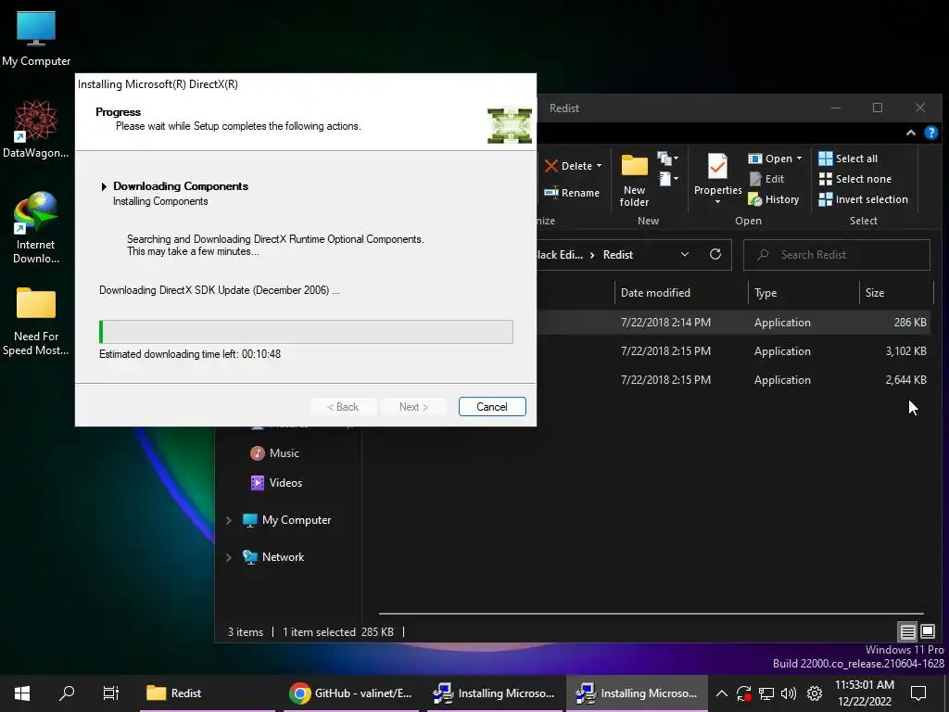This screenshot has width=949, height=712.
Task: Switch to first Installing Microsoft taskbar item
Action: pyautogui.click(x=495, y=693)
